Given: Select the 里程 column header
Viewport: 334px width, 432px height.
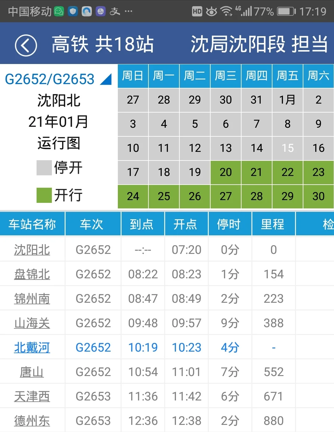Looking at the screenshot, I should (273, 224).
